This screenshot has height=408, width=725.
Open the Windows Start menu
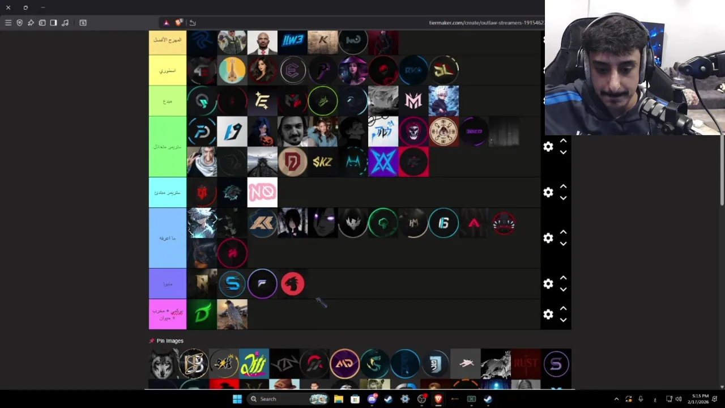(237, 399)
